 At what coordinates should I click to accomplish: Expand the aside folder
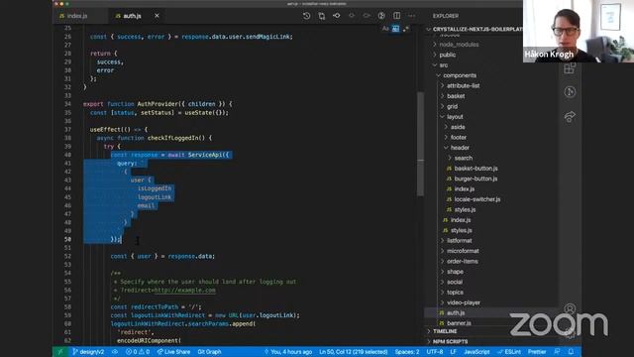coord(458,127)
